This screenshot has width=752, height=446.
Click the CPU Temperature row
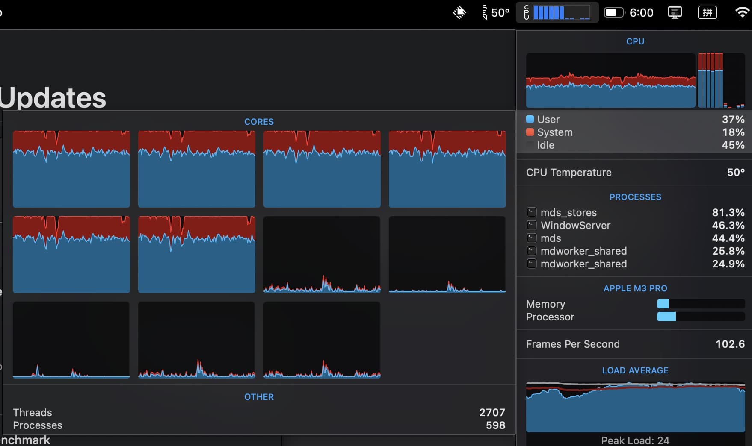[635, 172]
